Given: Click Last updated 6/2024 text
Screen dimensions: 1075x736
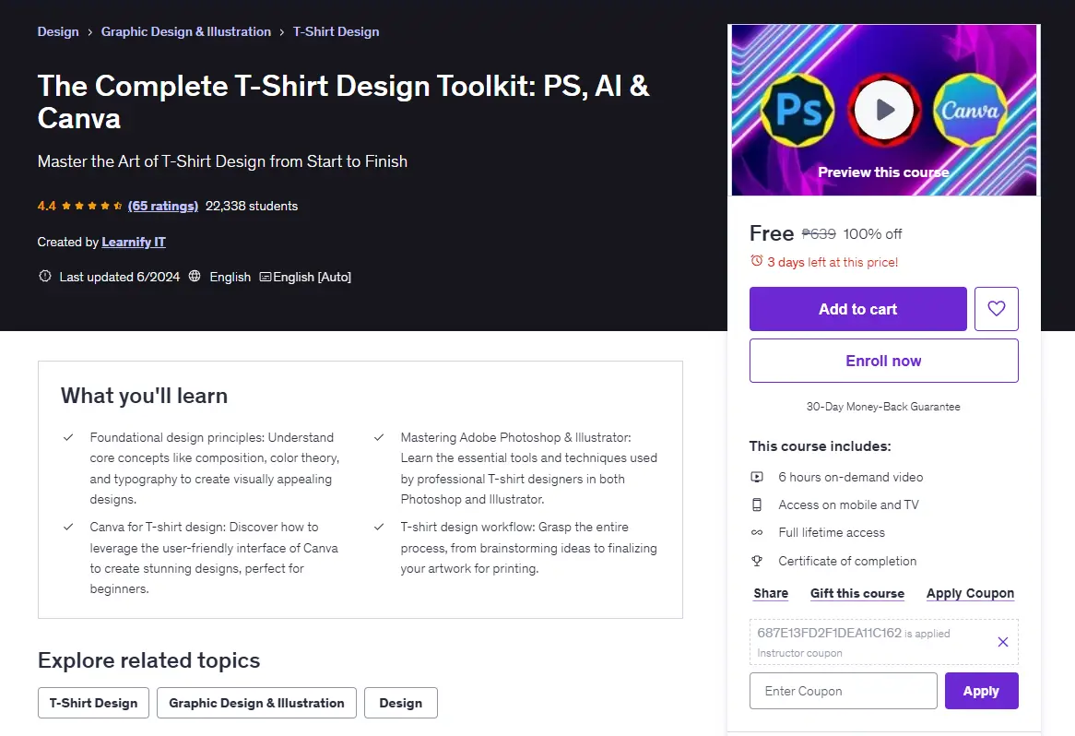Looking at the screenshot, I should click(119, 277).
